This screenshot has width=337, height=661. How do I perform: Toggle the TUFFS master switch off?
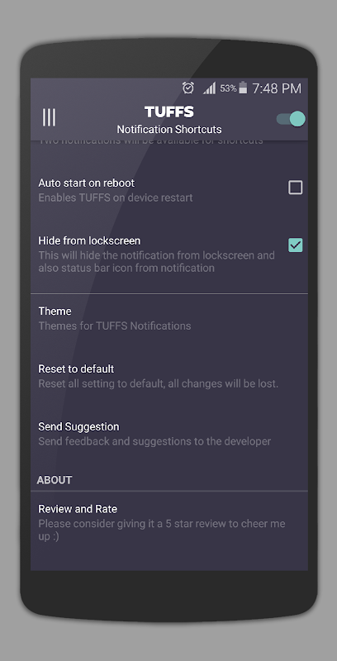tap(291, 119)
